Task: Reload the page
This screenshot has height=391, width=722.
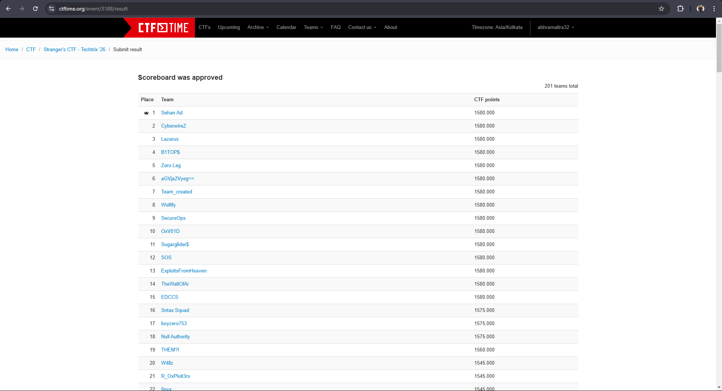Action: coord(35,9)
